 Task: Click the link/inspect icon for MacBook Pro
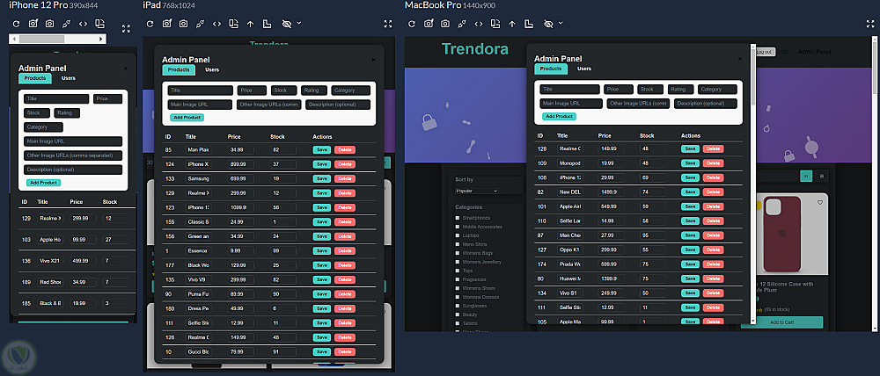[x=462, y=24]
